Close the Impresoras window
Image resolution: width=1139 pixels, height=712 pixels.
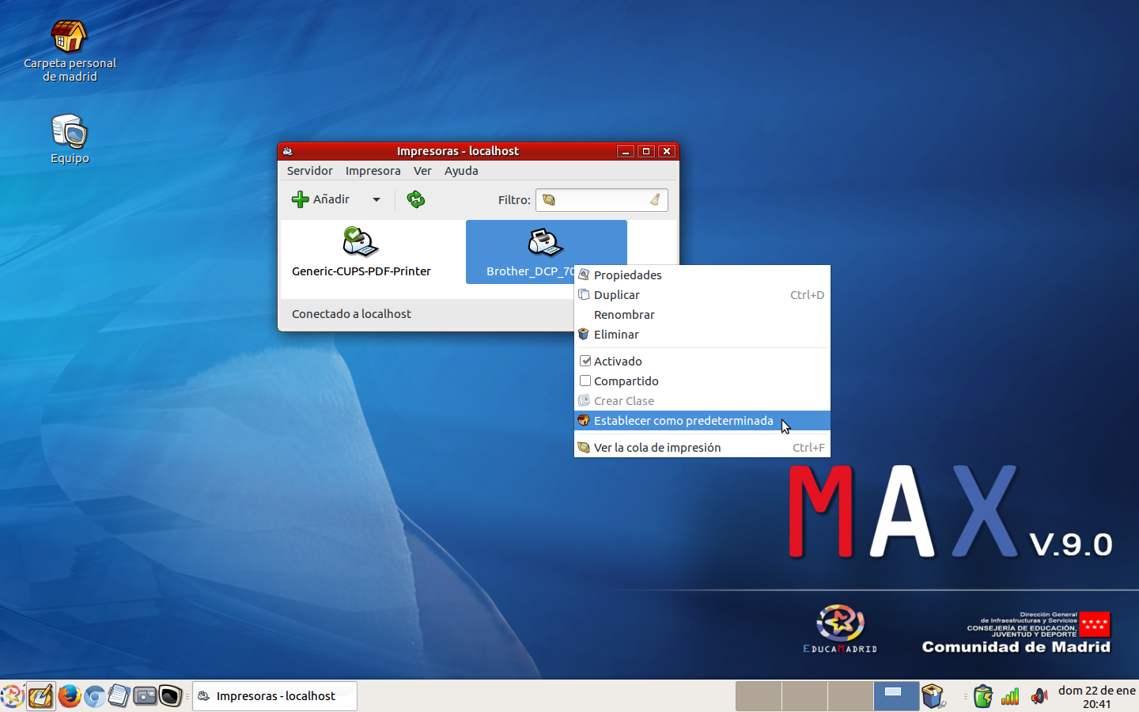click(x=667, y=151)
